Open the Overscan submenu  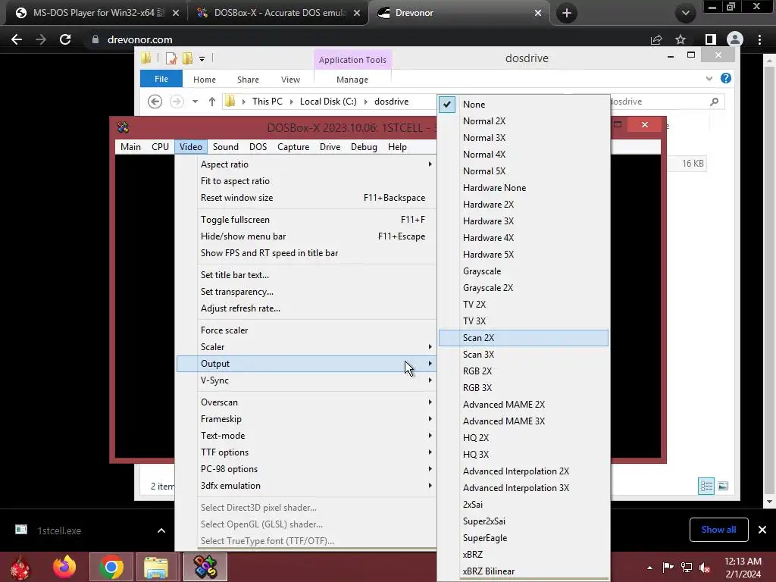[x=306, y=402]
